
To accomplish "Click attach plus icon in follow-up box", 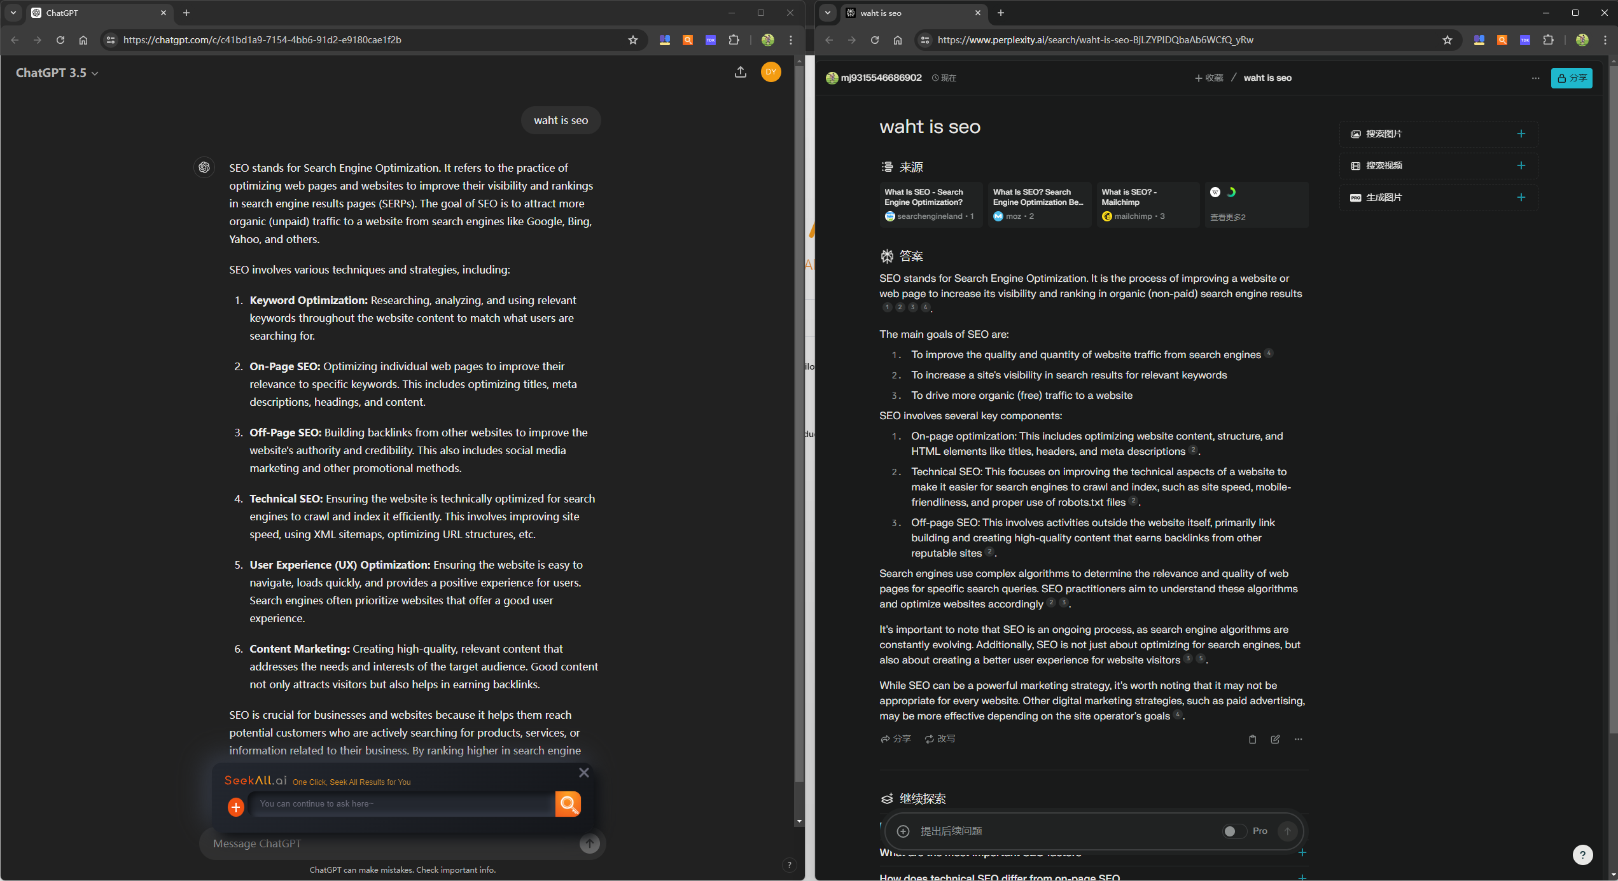I will coord(903,831).
